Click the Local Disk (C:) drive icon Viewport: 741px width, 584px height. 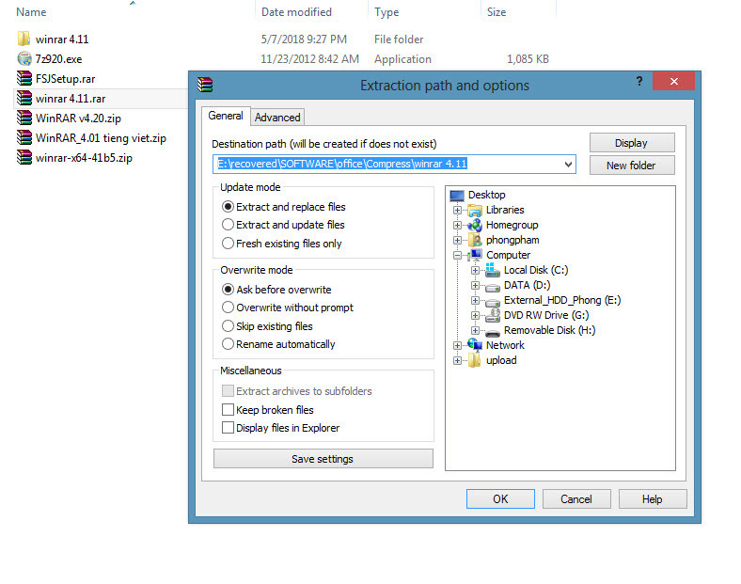pos(493,270)
